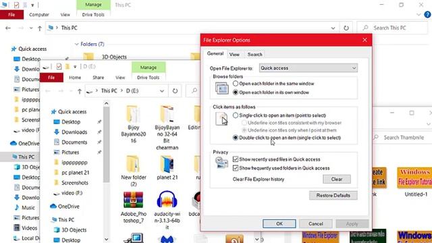432x243 pixels.
Task: Select 'video (F:)' drive in D (E:) sidebar
Action: [67, 193]
